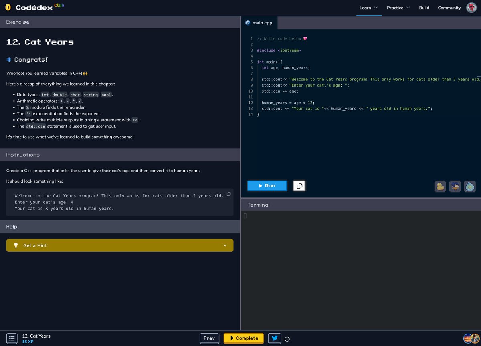This screenshot has width=481, height=346.
Task: Click the "15 XP" label
Action: point(28,342)
